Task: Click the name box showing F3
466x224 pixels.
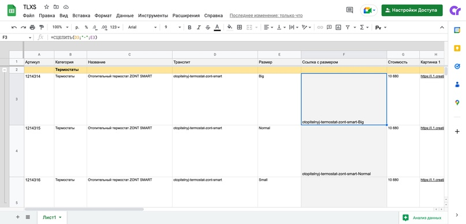Action: click(x=17, y=38)
